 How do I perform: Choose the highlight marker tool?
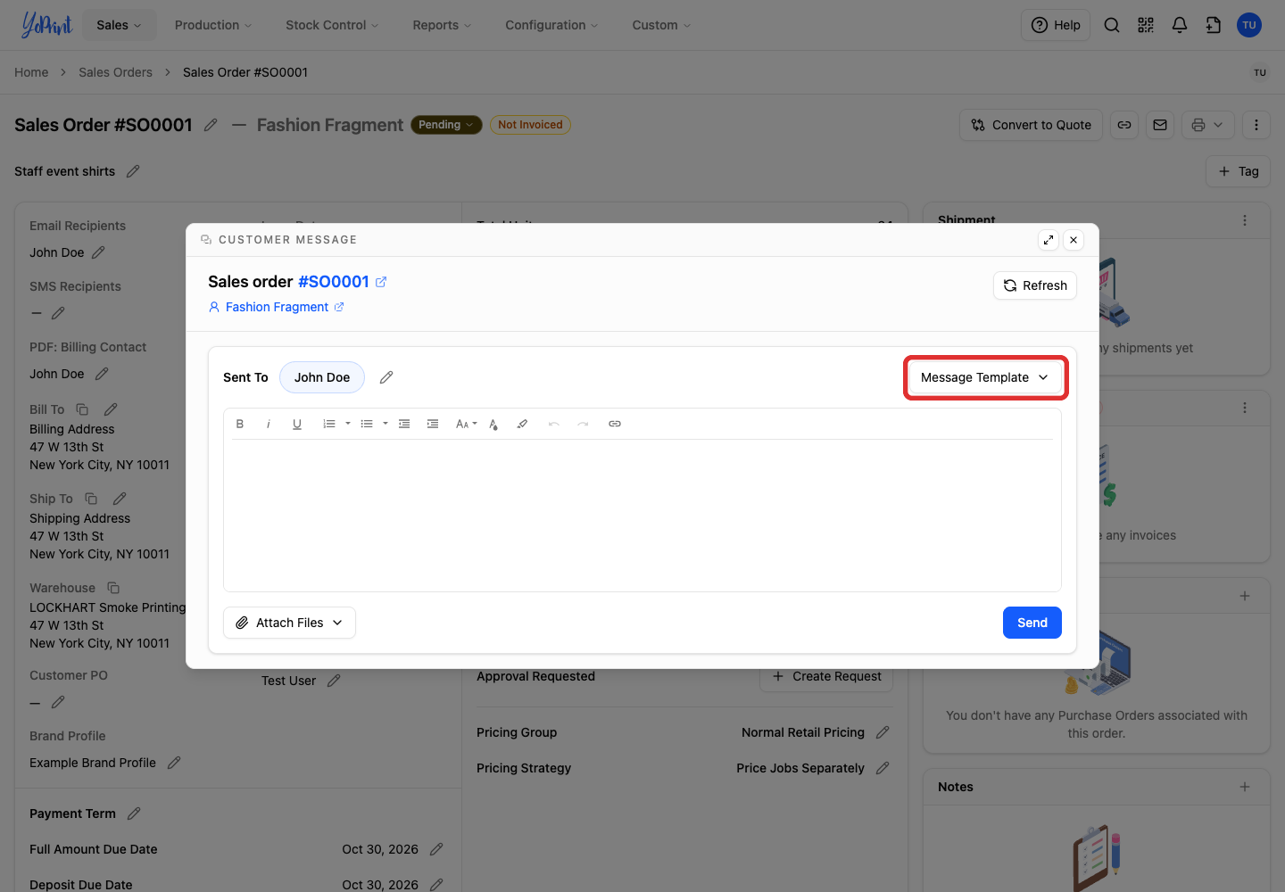(522, 424)
